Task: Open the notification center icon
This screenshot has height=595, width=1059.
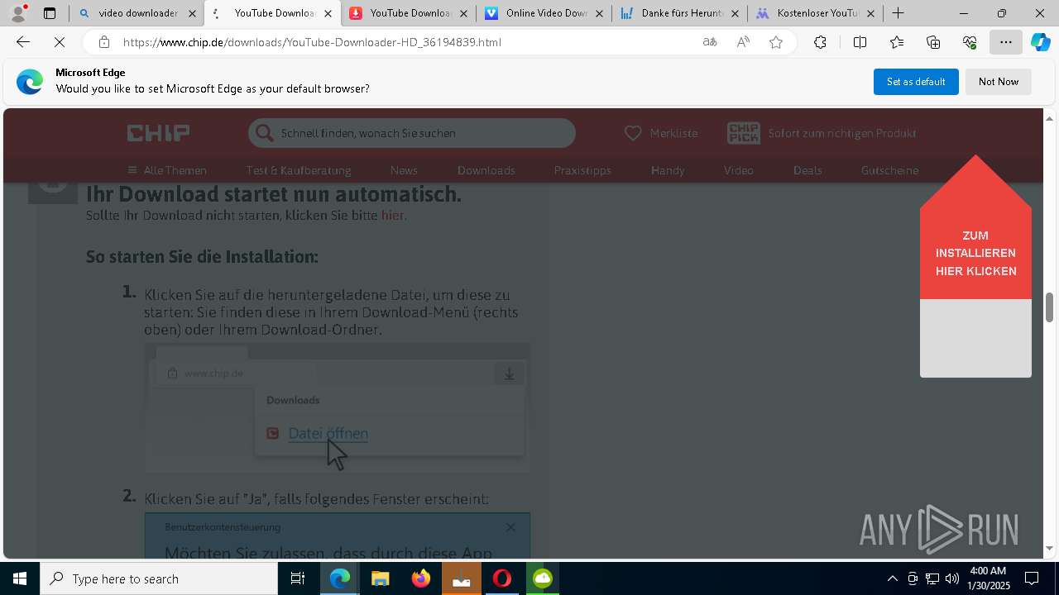Action: pos(1032,578)
